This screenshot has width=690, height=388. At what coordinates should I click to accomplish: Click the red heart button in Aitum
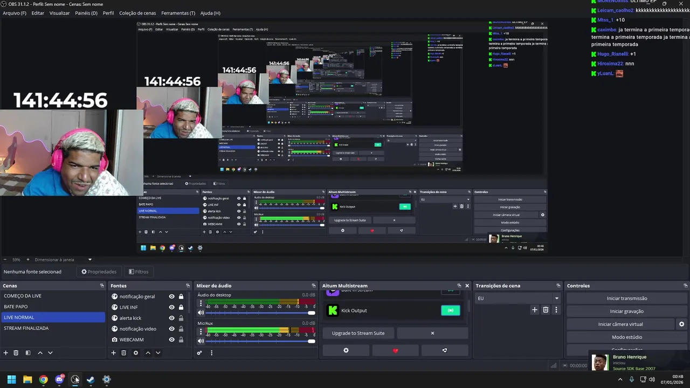tap(395, 350)
